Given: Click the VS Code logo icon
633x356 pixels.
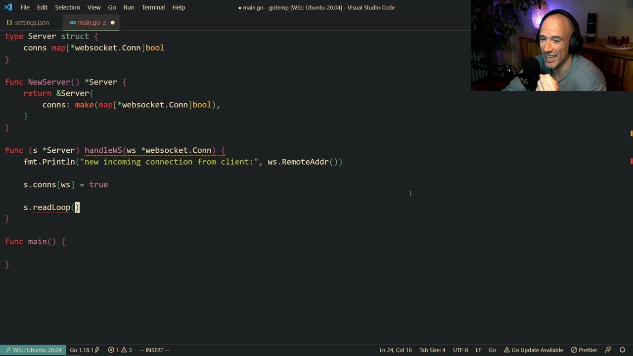Looking at the screenshot, I should click(8, 7).
